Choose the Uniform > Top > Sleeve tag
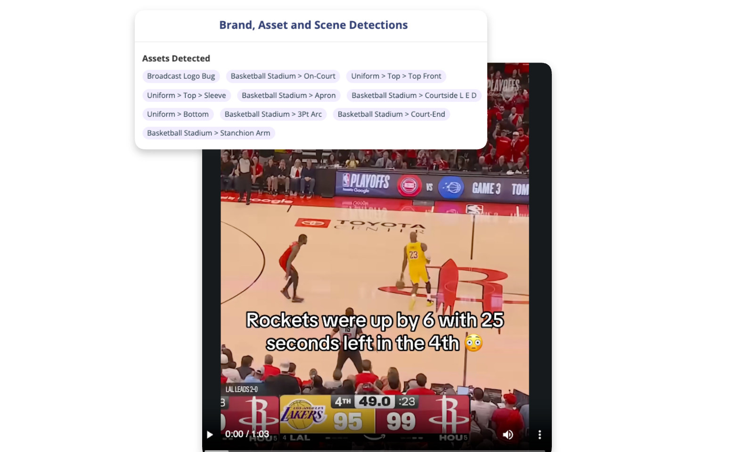Image resolution: width=754 pixels, height=452 pixels. pyautogui.click(x=187, y=96)
